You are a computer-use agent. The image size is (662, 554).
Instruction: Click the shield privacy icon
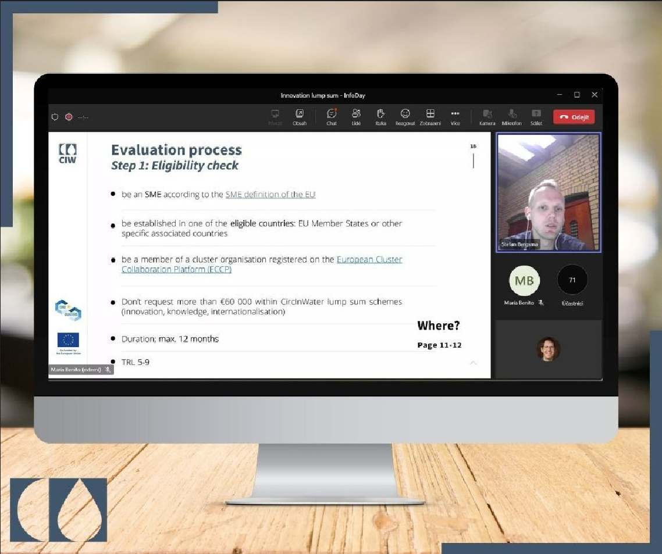[55, 117]
